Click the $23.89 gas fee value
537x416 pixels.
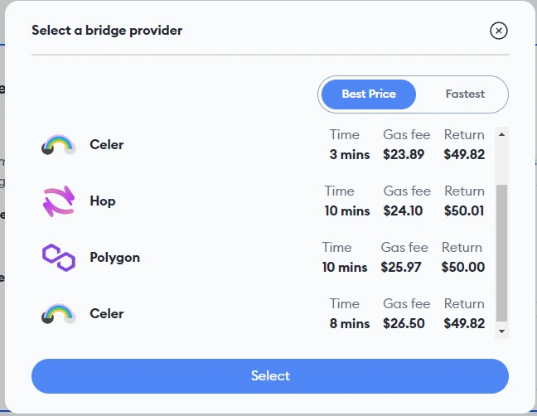[x=404, y=154]
